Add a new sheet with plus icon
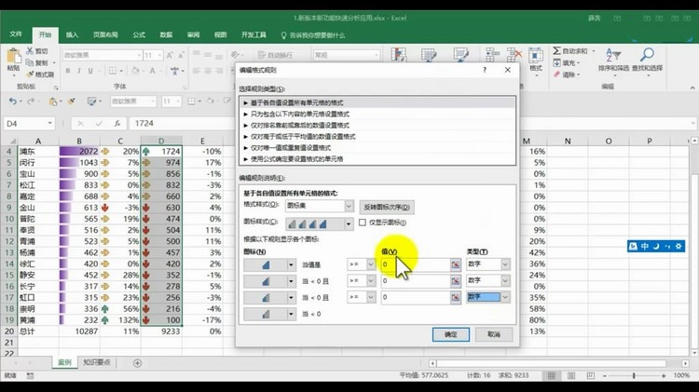The height and width of the screenshot is (392, 699). (137, 363)
